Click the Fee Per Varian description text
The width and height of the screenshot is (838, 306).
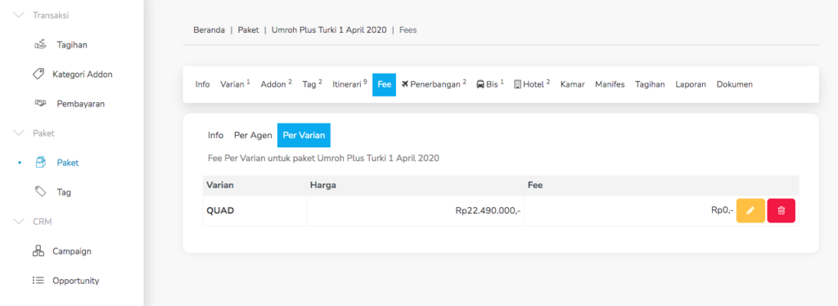click(x=323, y=159)
